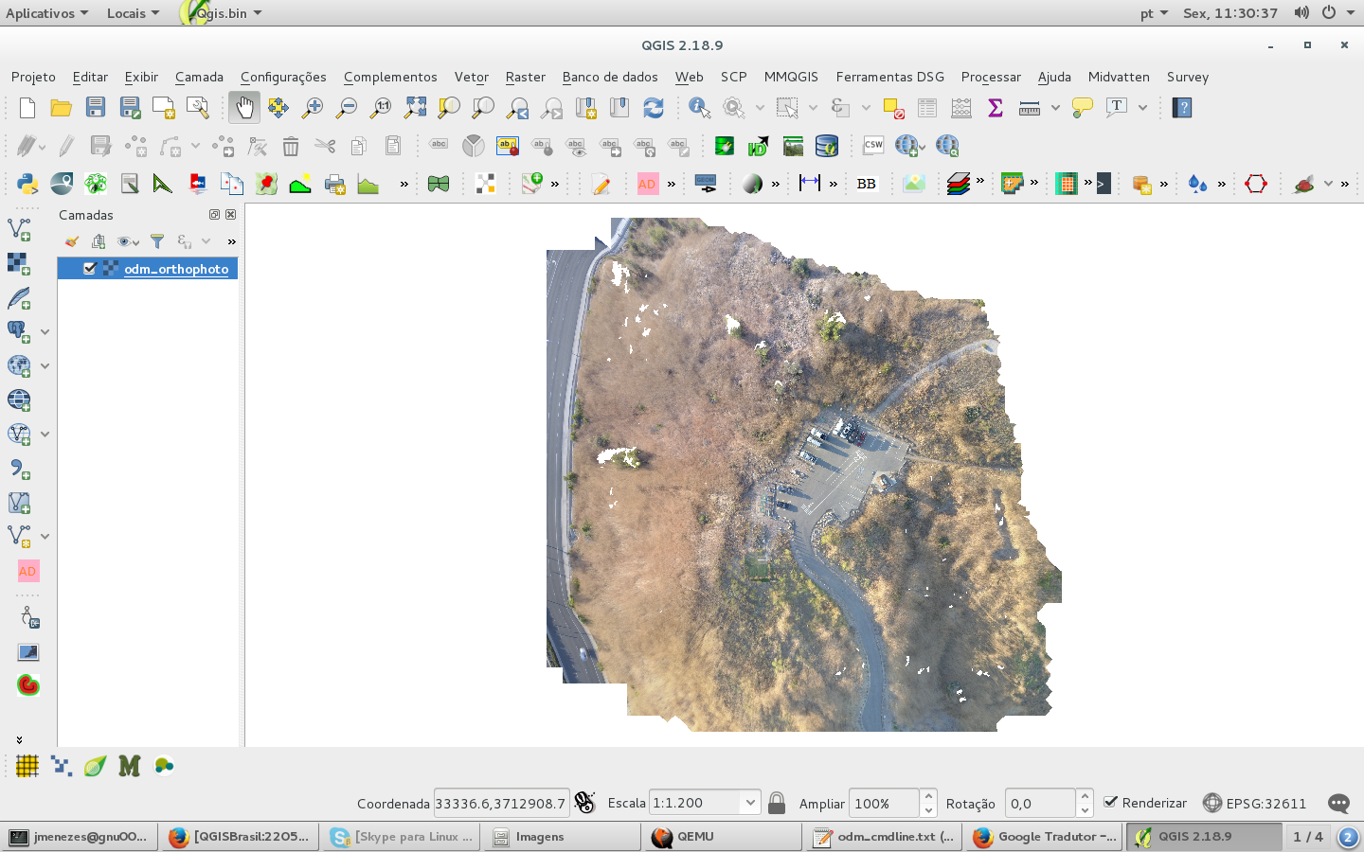Open the Raster menu
The width and height of the screenshot is (1364, 852).
525,77
